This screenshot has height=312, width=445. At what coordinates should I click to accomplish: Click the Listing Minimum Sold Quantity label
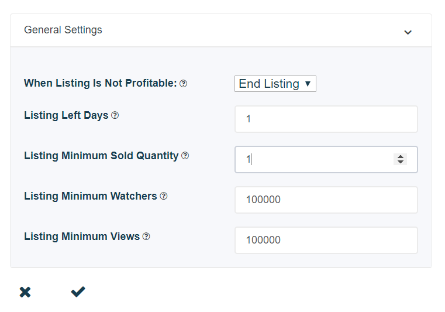coord(101,156)
